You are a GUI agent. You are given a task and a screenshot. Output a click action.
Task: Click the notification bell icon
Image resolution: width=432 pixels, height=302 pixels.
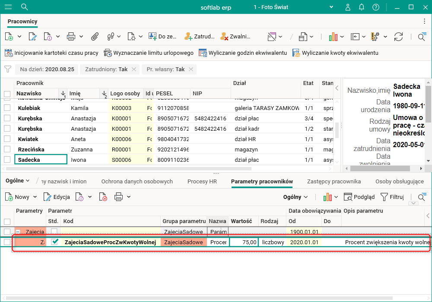pos(362,7)
